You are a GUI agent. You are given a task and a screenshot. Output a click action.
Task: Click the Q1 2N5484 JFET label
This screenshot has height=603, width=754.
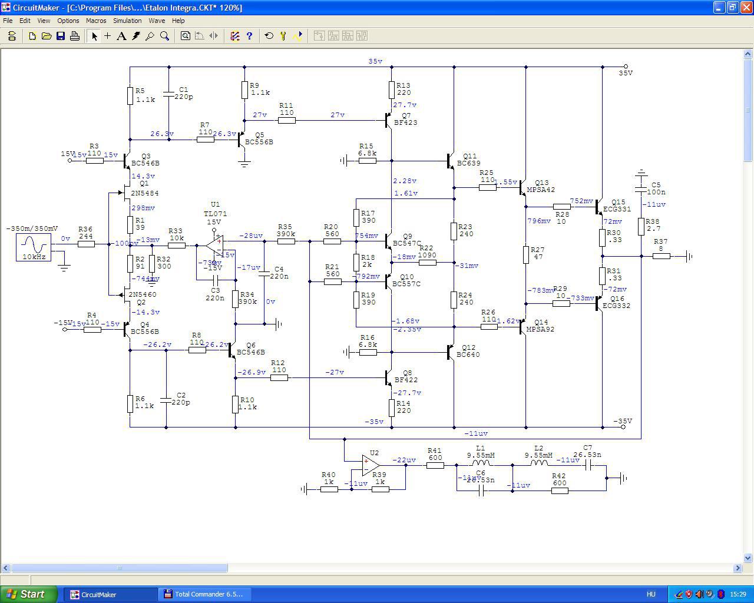pyautogui.click(x=144, y=189)
